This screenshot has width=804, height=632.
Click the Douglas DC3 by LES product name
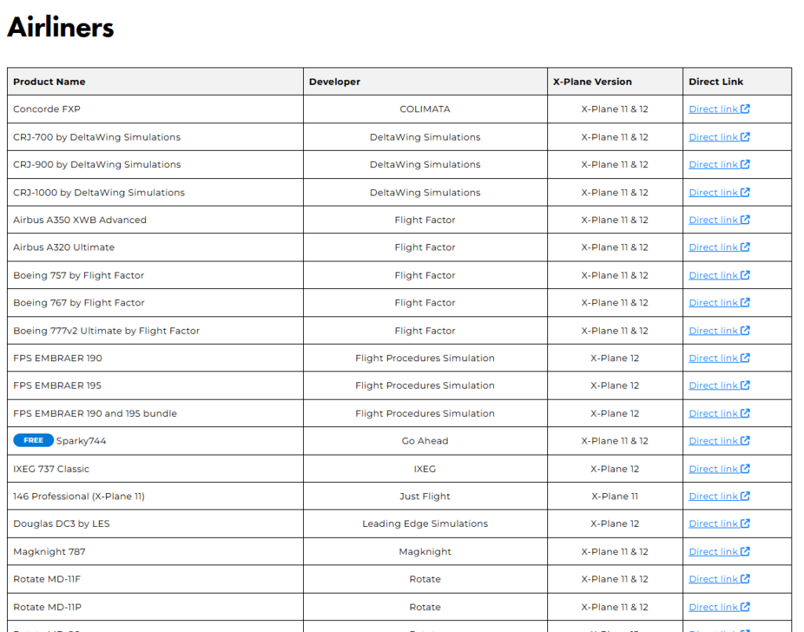(61, 524)
